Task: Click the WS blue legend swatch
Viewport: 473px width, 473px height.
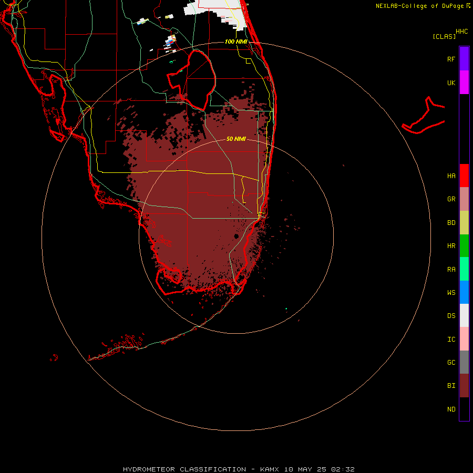Action: click(x=464, y=292)
